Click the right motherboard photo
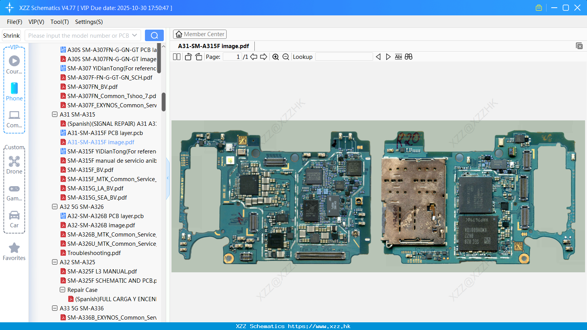The width and height of the screenshot is (587, 330). pos(479,197)
